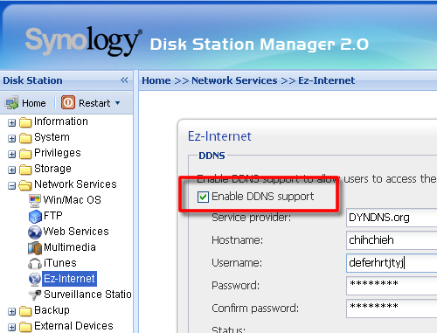
Task: Go to Home breadcrumb link
Action: (156, 80)
